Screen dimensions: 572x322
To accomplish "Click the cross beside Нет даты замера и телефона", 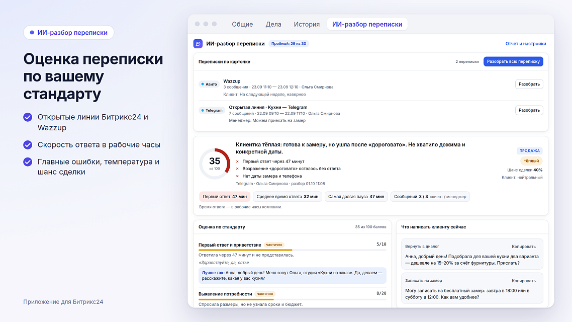I will tap(237, 176).
